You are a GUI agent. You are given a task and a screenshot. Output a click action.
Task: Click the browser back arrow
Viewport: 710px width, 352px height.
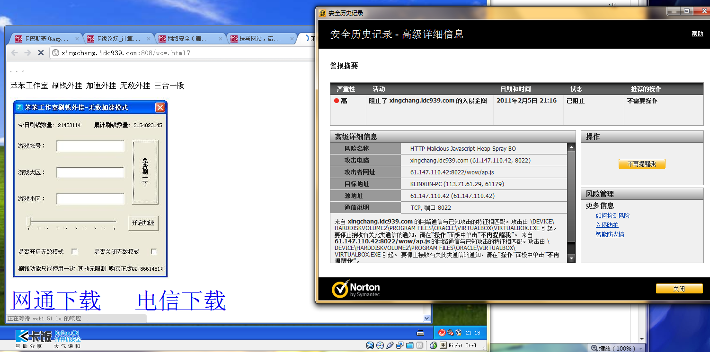click(x=15, y=52)
